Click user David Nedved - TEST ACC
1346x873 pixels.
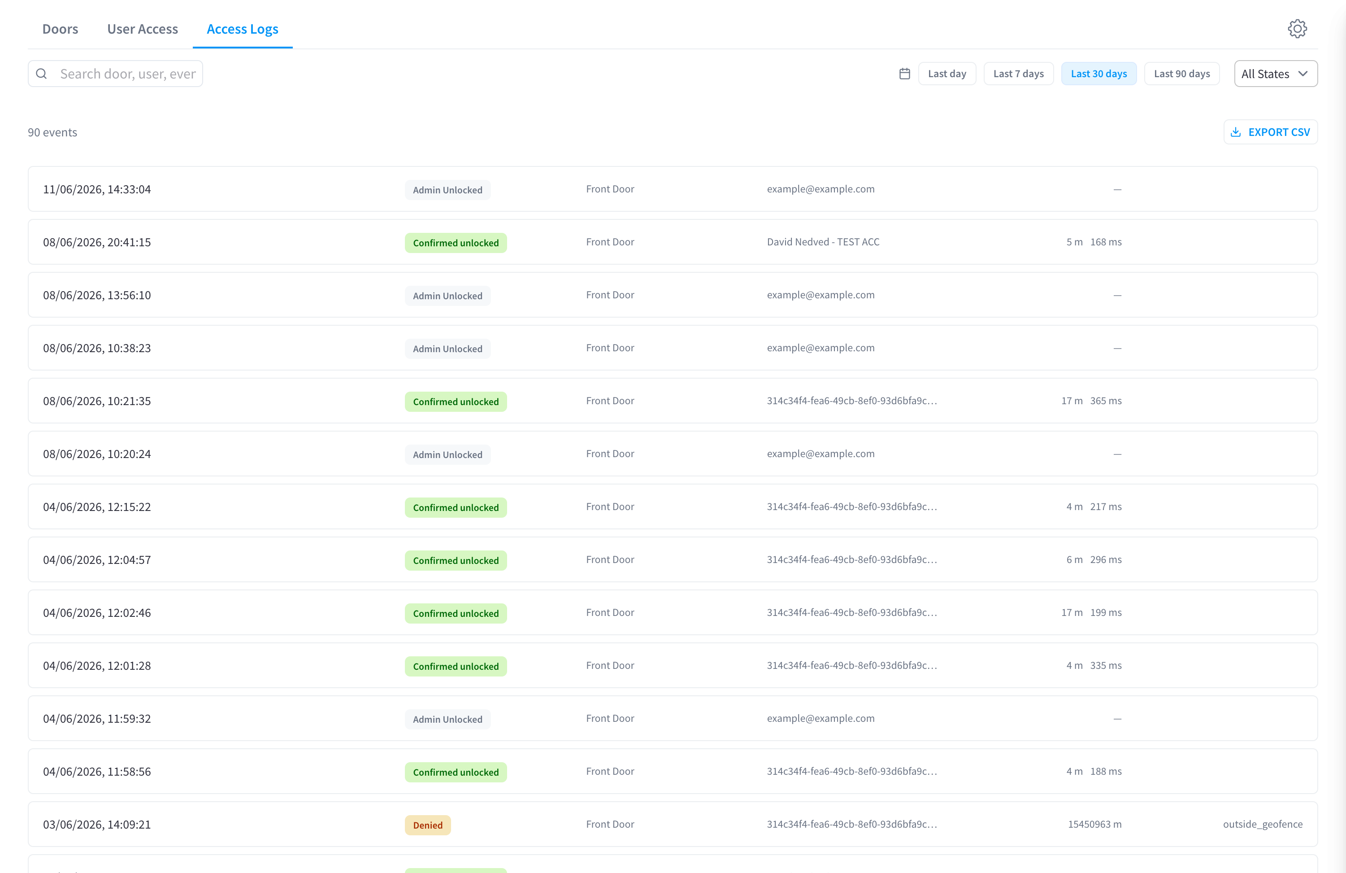(823, 242)
